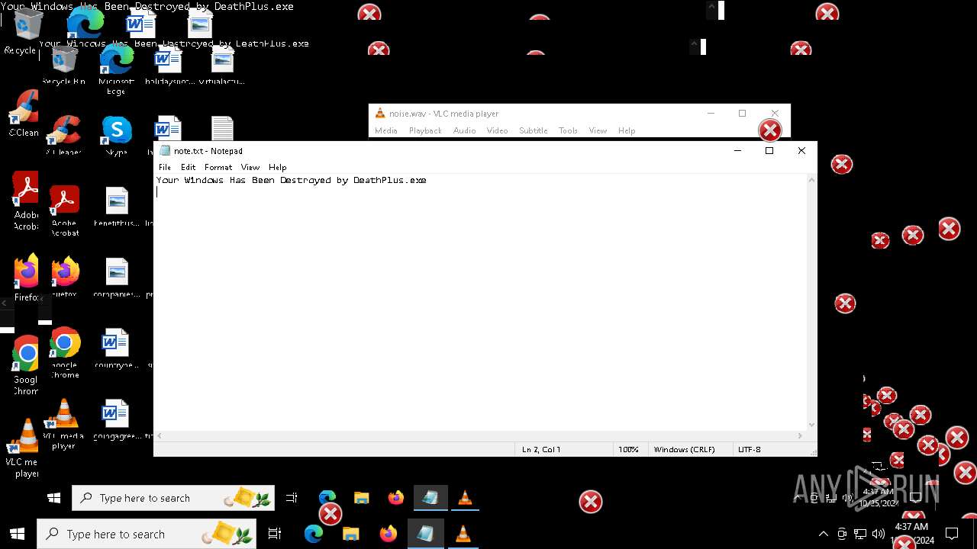The width and height of the screenshot is (977, 549).
Task: Maximize the VLC media player window
Action: [x=742, y=113]
